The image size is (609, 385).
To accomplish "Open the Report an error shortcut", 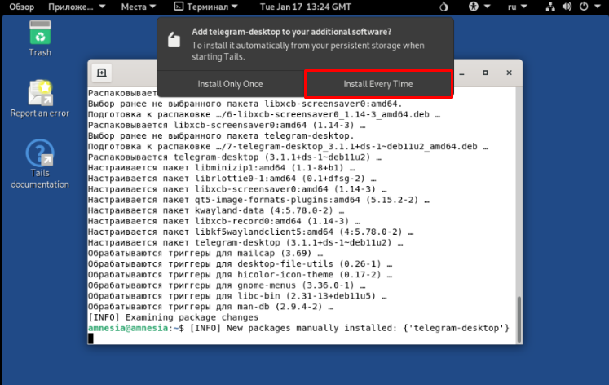I will (x=40, y=98).
